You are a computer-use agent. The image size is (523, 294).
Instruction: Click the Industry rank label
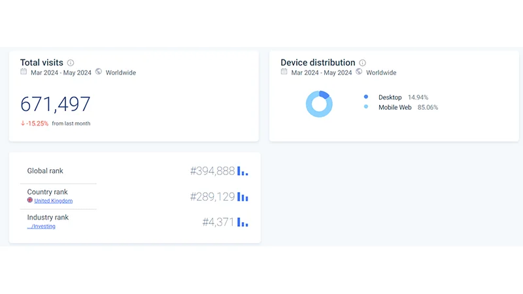48,218
